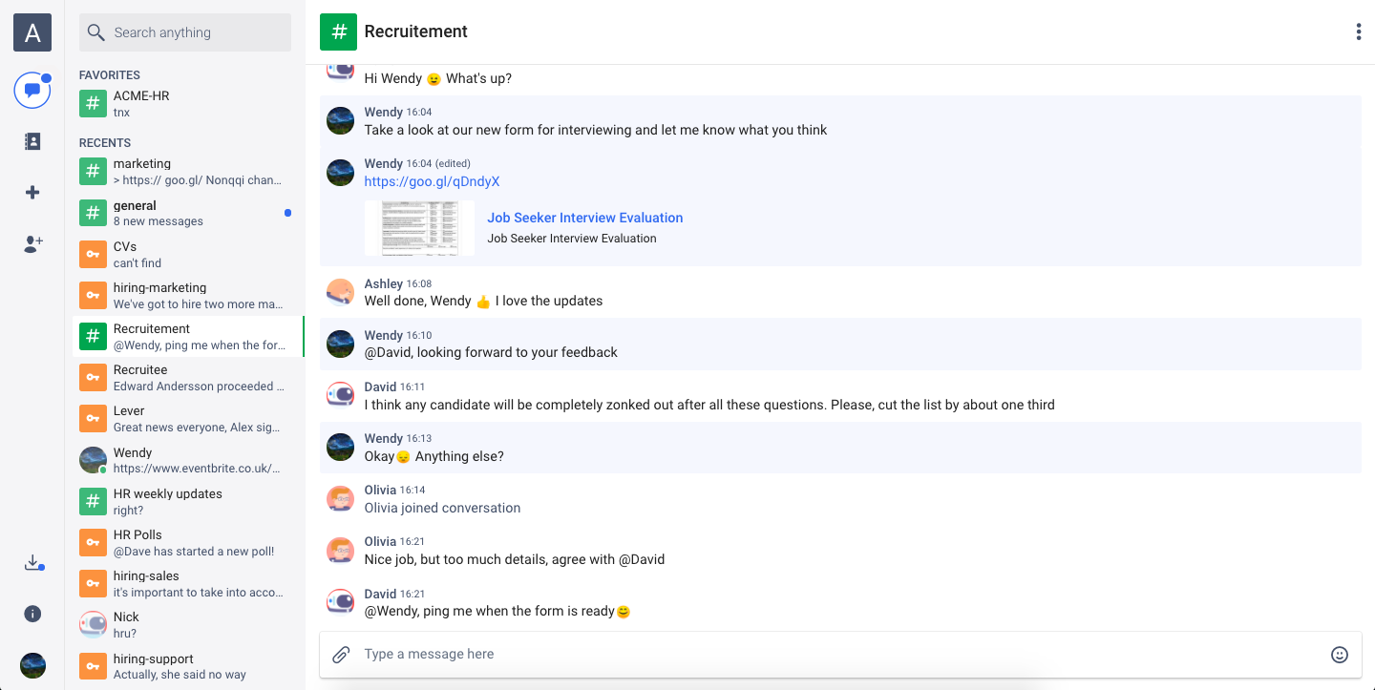
Task: Open the three-dot channel options menu
Action: [x=1358, y=32]
